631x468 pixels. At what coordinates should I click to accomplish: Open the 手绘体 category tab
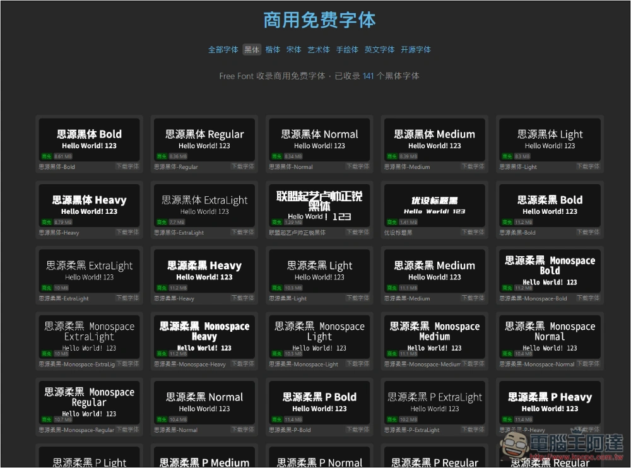pos(347,50)
